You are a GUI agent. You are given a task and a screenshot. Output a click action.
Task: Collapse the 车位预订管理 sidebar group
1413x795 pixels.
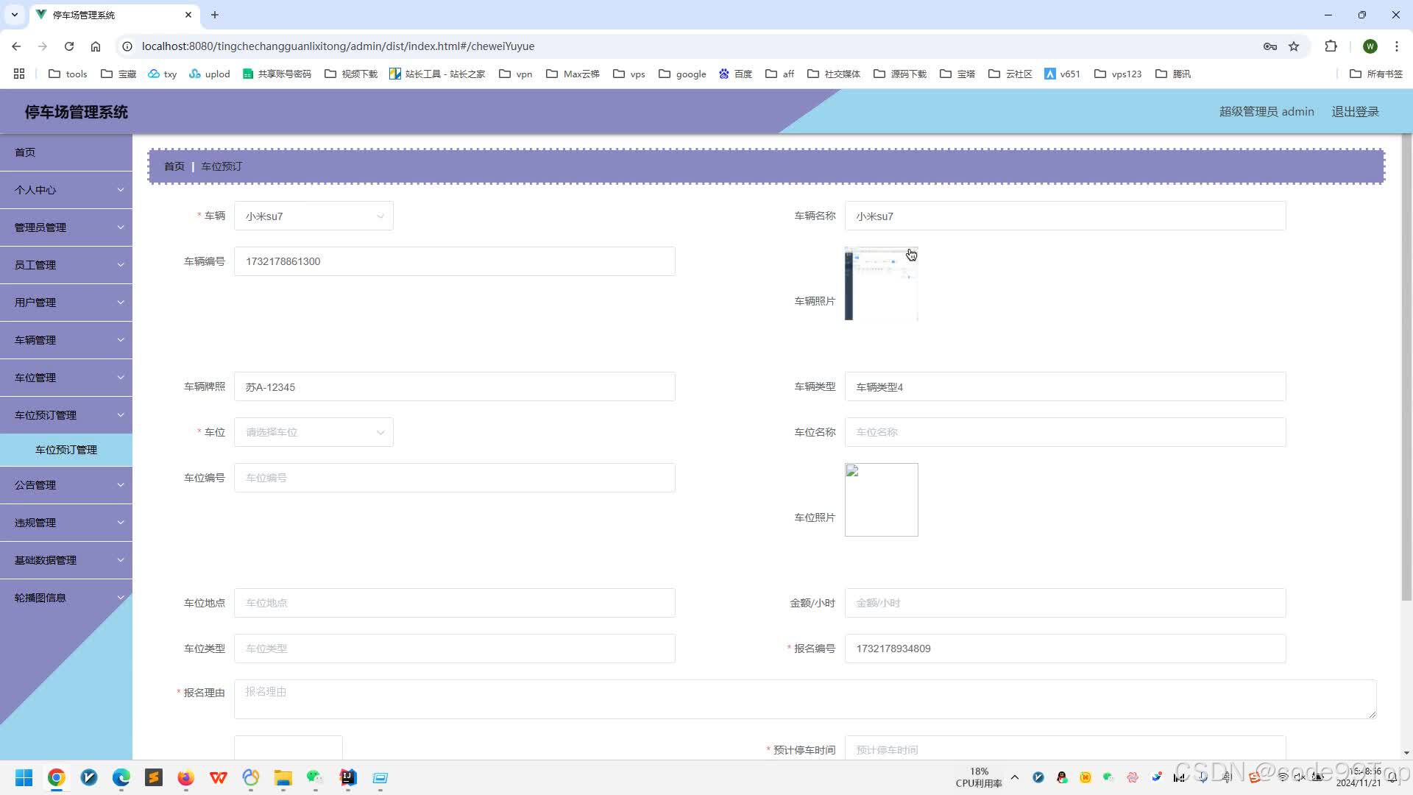pyautogui.click(x=66, y=415)
